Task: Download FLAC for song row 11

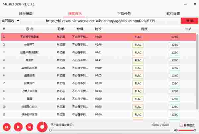Action: 138,115
